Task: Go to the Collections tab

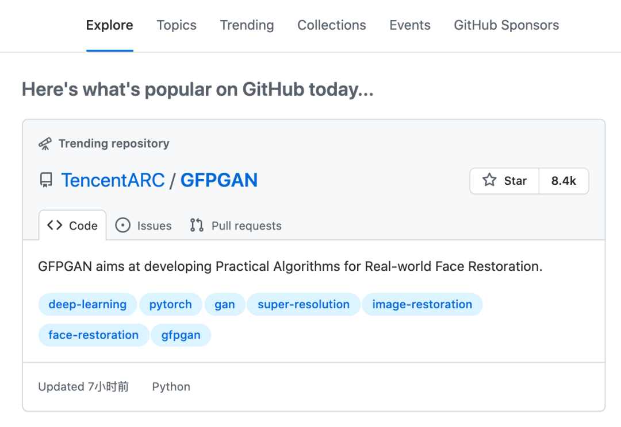Action: (x=332, y=25)
